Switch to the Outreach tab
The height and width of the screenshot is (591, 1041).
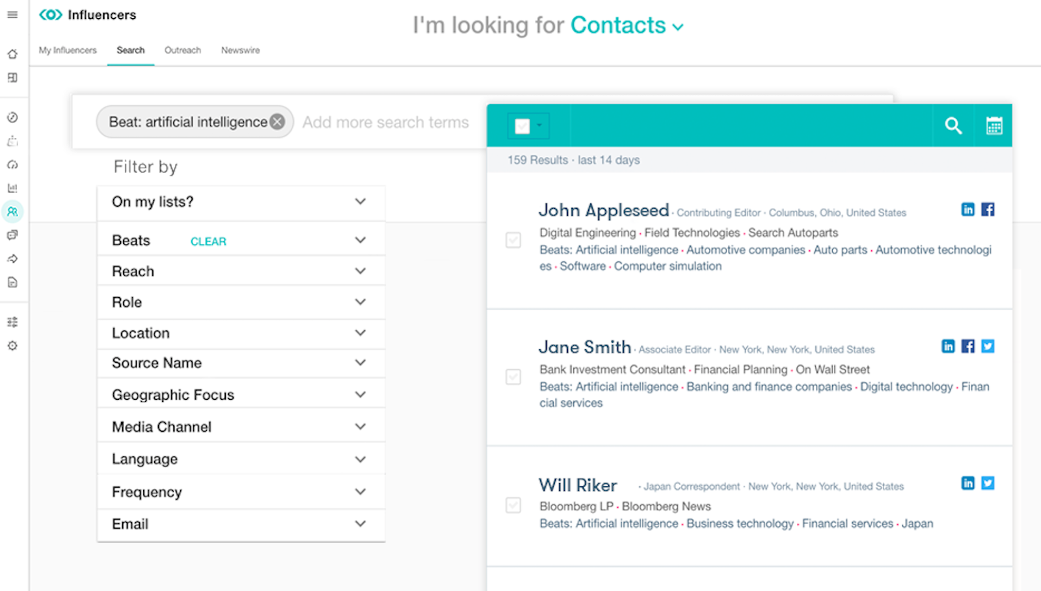click(183, 50)
